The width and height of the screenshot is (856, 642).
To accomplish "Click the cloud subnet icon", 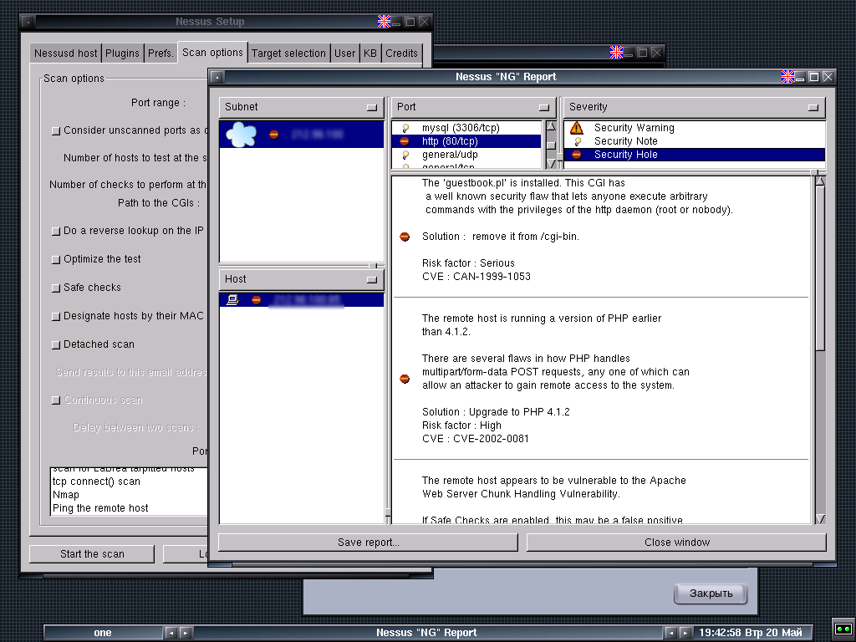I will (241, 135).
